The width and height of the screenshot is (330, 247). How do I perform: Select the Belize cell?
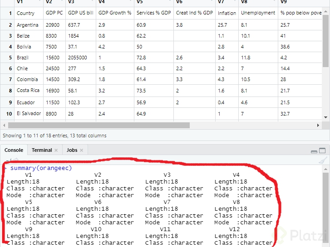(x=29, y=36)
